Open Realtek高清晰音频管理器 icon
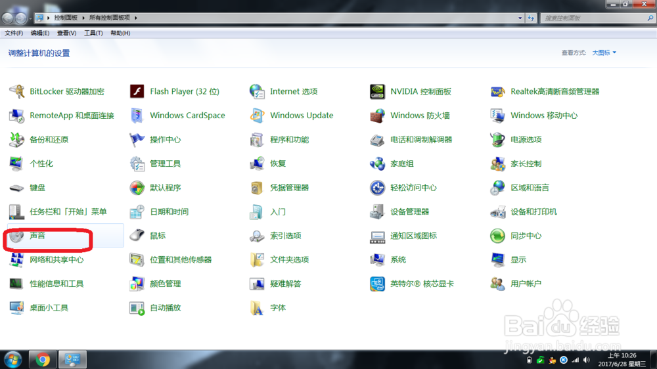 click(497, 91)
